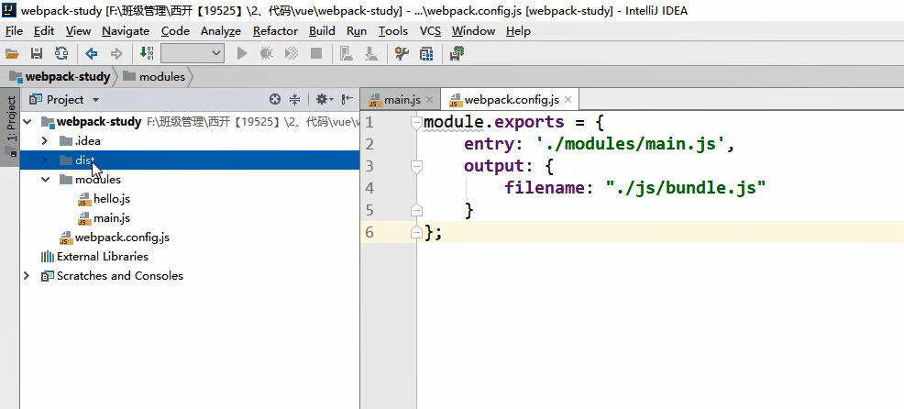Expand the dist folder arrow

point(45,160)
